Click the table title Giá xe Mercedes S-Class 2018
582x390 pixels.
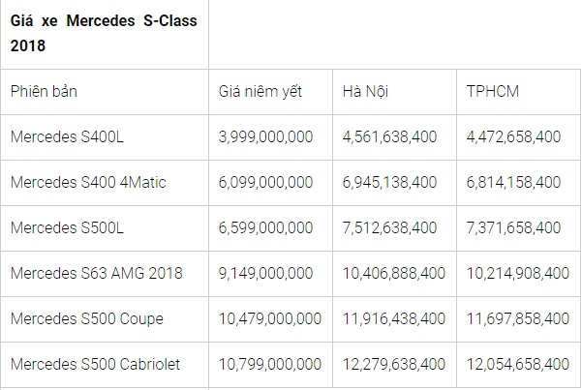(104, 32)
